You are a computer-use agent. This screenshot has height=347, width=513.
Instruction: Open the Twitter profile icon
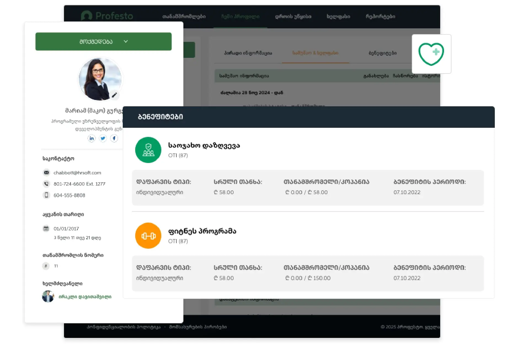103,138
